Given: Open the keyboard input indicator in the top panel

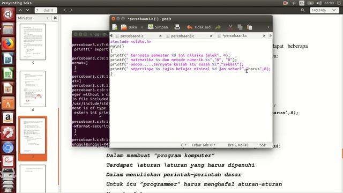Looking at the screenshot, I should [302, 3].
